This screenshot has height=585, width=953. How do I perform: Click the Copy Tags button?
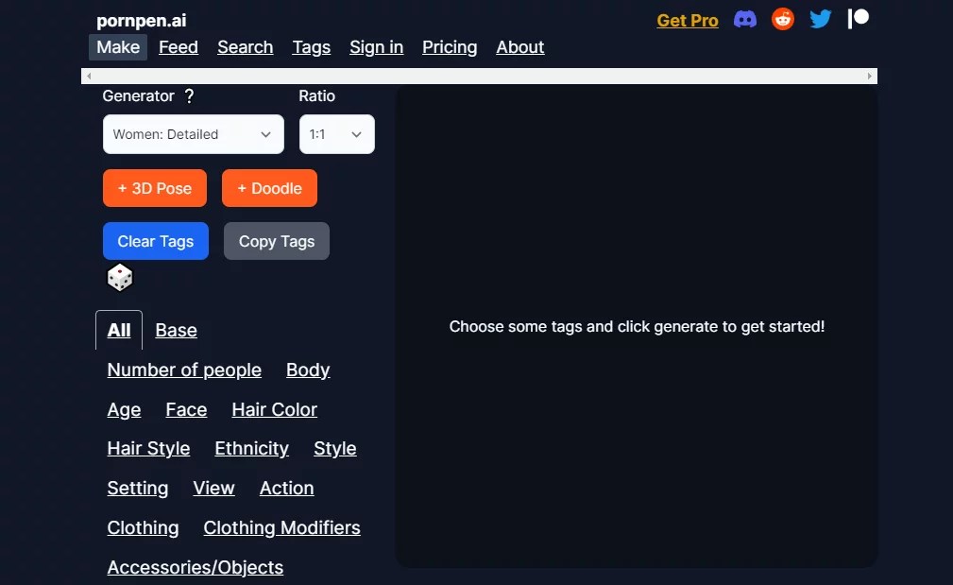point(277,241)
